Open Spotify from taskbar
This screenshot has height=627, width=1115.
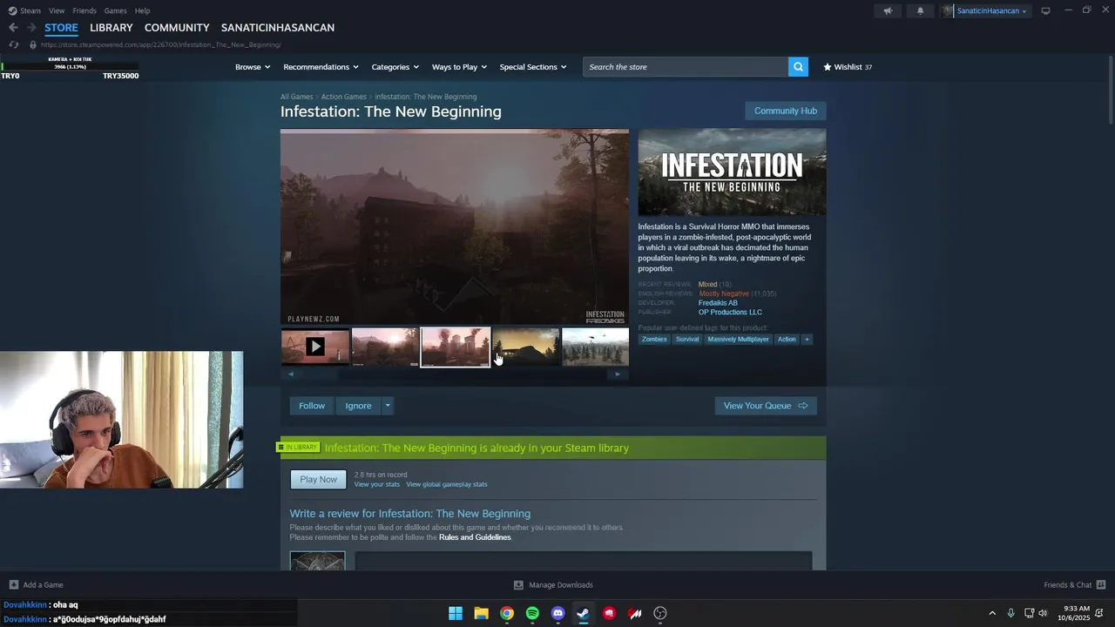532,613
